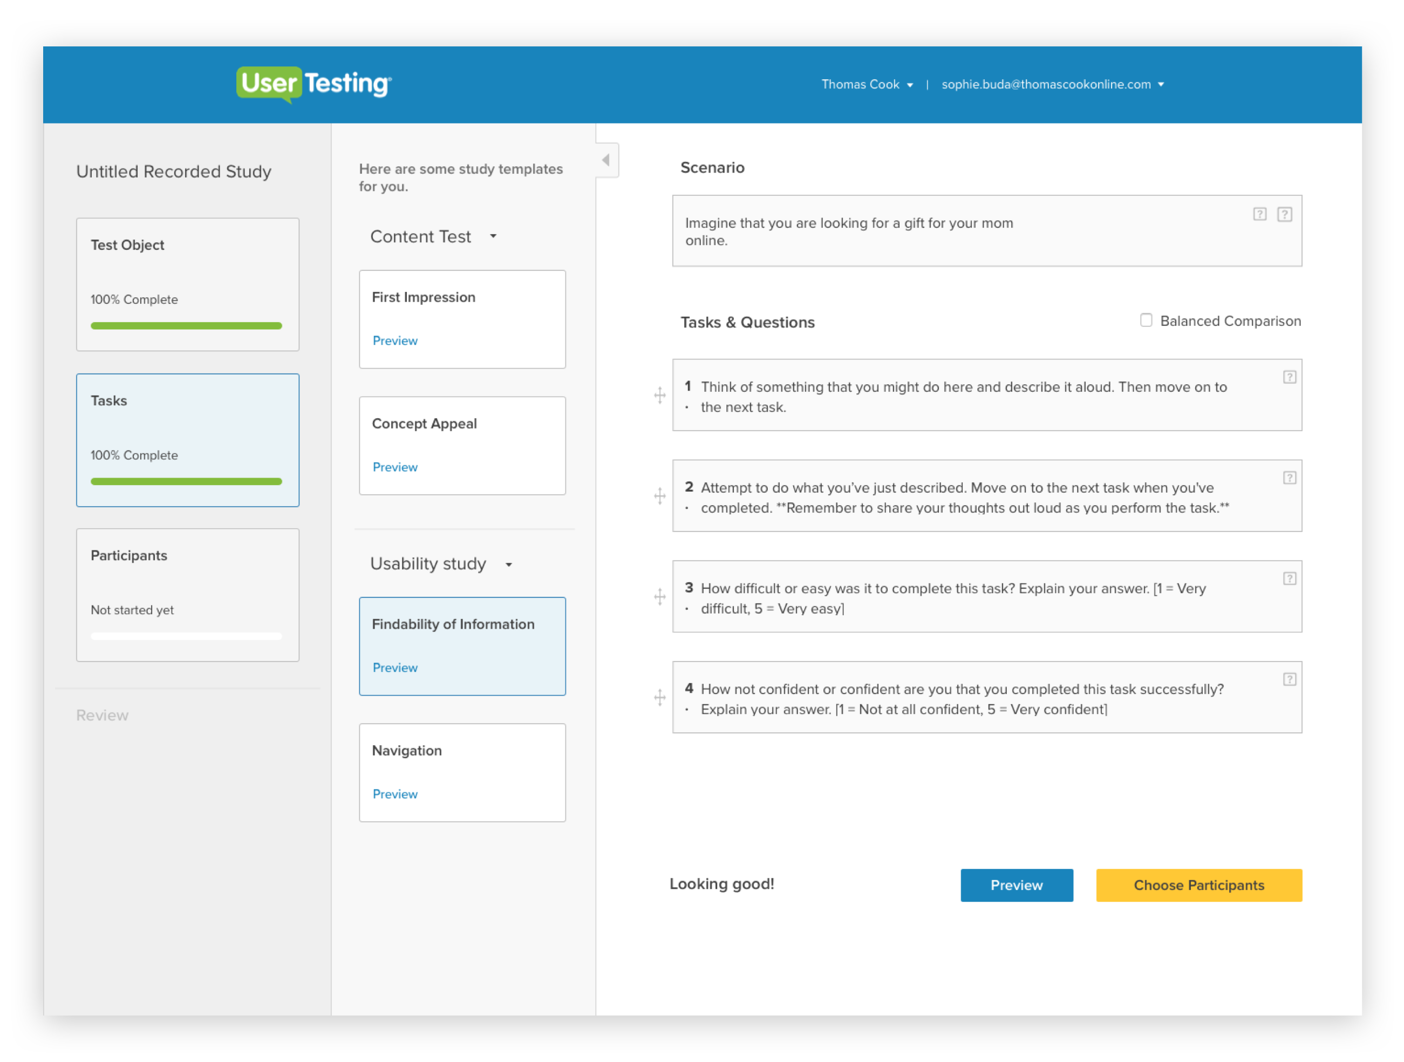Click the blue Preview button
The width and height of the screenshot is (1404, 1062).
click(x=1017, y=886)
